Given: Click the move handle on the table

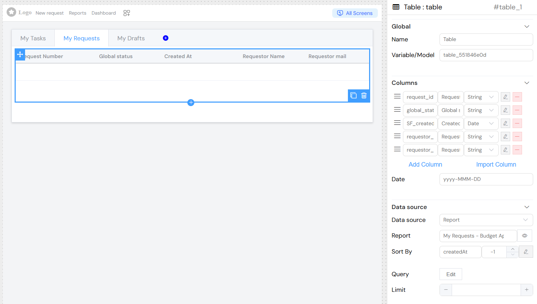Looking at the screenshot, I should [20, 55].
